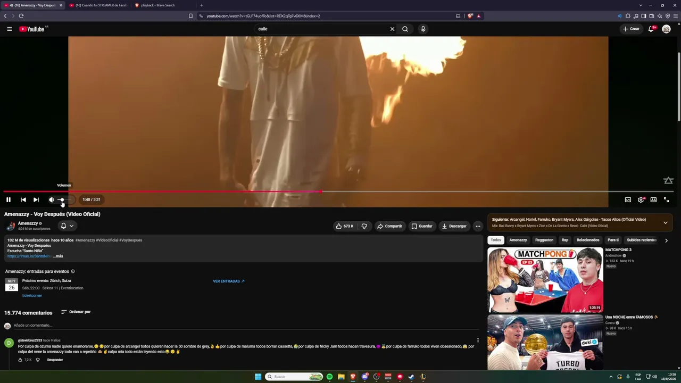Screen dimensions: 681x383
Task: Open Steam from the taskbar
Action: [x=411, y=377]
